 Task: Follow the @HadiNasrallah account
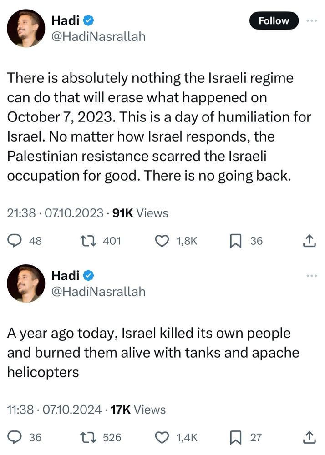[274, 20]
